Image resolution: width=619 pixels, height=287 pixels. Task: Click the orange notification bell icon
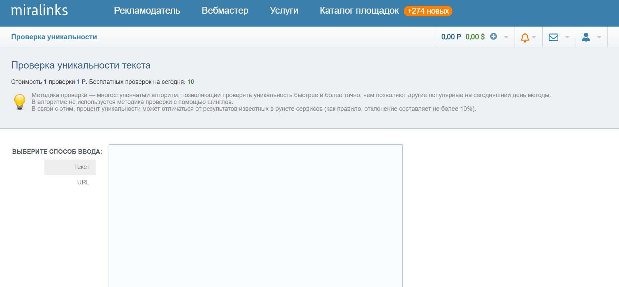pyautogui.click(x=525, y=37)
